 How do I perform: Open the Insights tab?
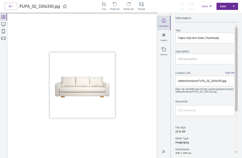164,37
